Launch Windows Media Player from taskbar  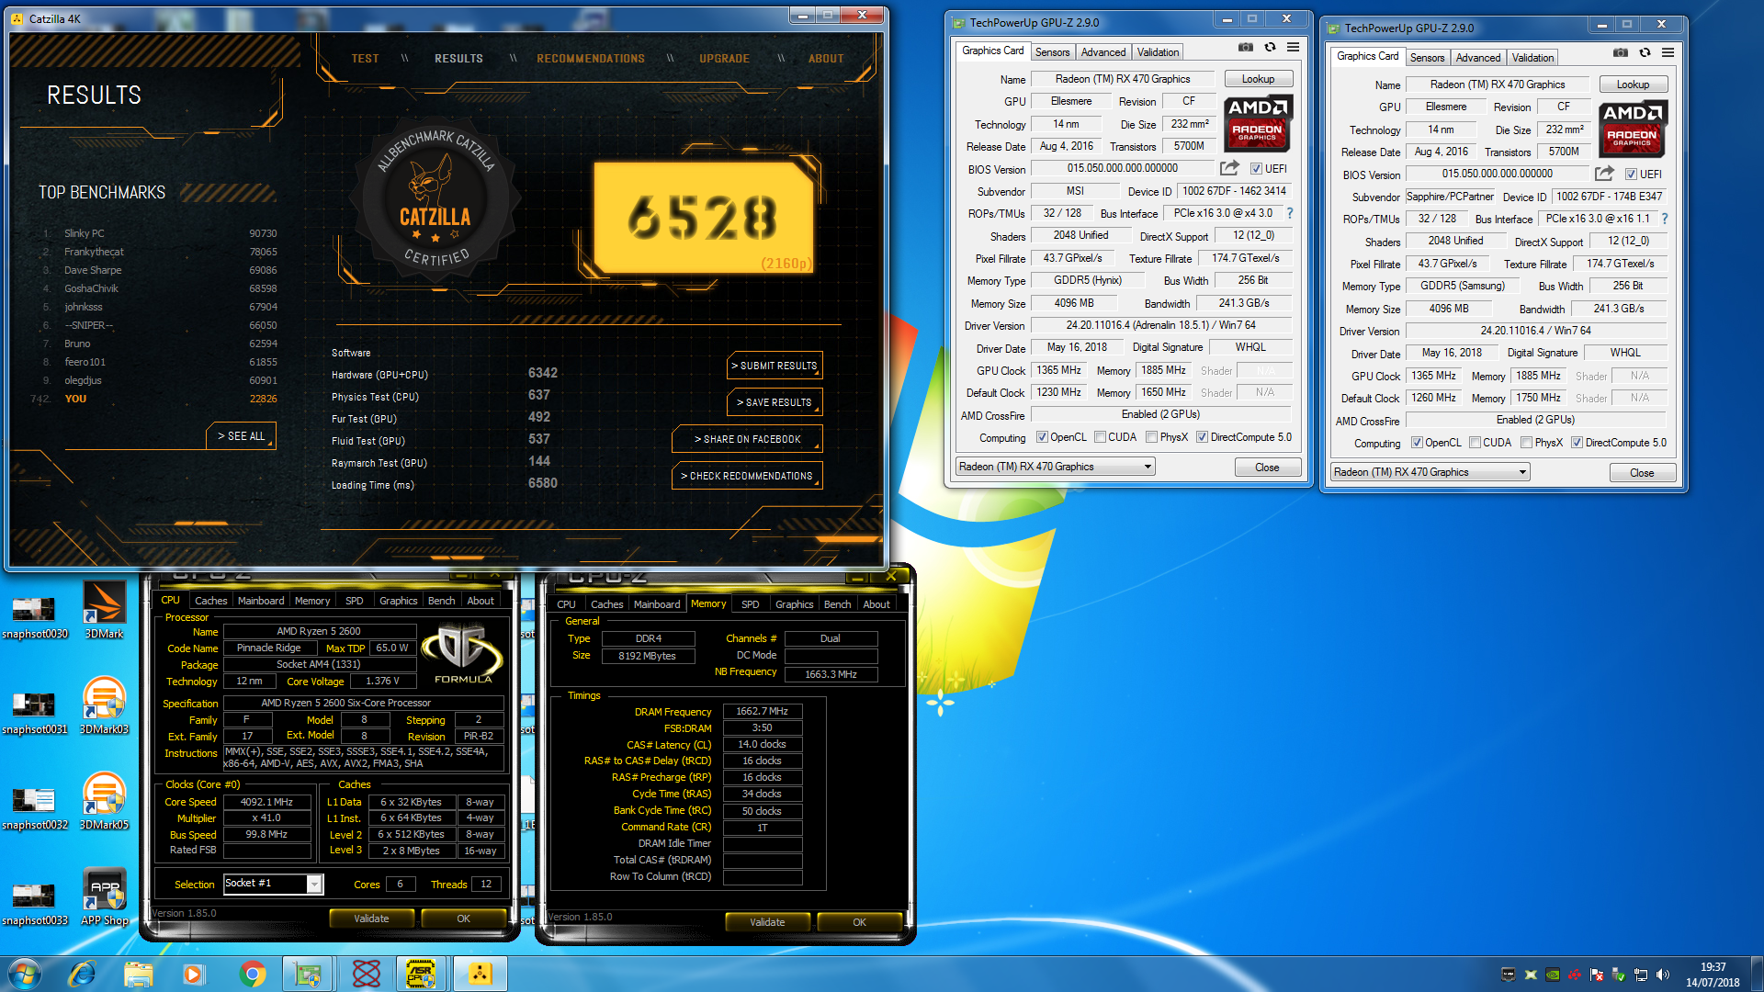pos(193,974)
